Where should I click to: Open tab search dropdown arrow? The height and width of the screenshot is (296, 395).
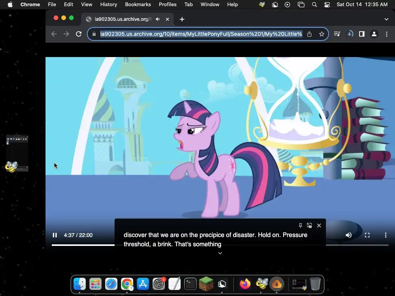[x=386, y=19]
